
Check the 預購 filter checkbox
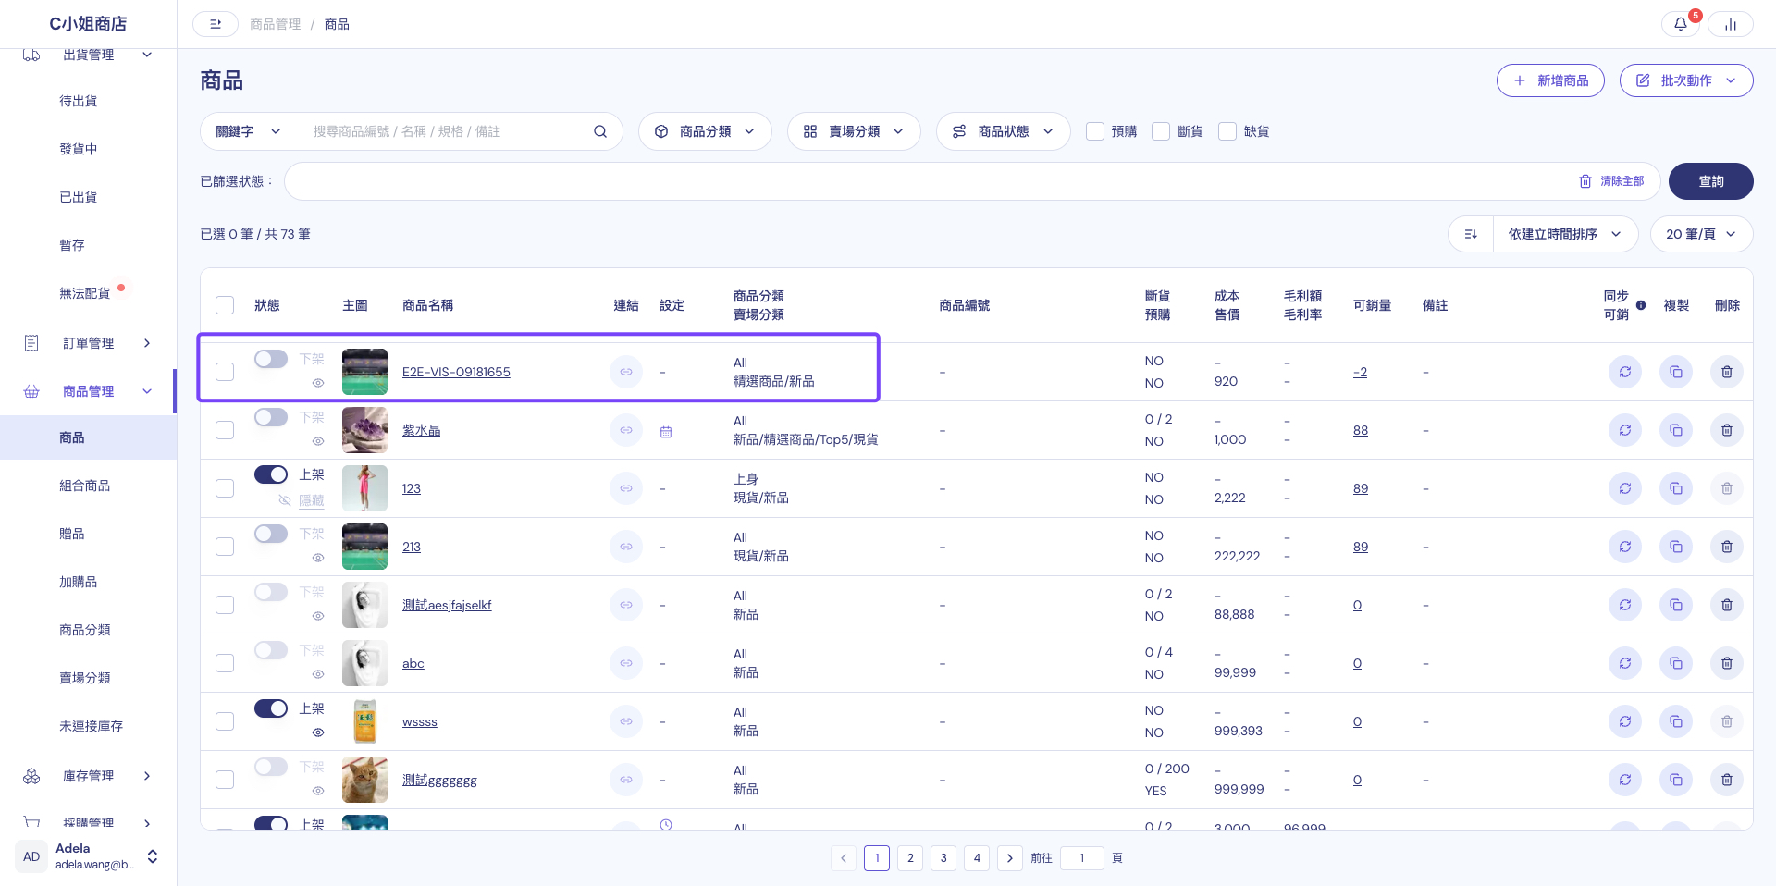[x=1095, y=131]
